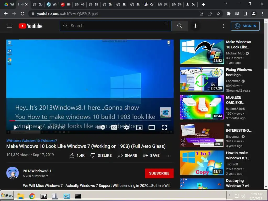Screen dimensions: 268x201
Task: Open 7-Zip from the taskbar
Action: tap(44, 196)
